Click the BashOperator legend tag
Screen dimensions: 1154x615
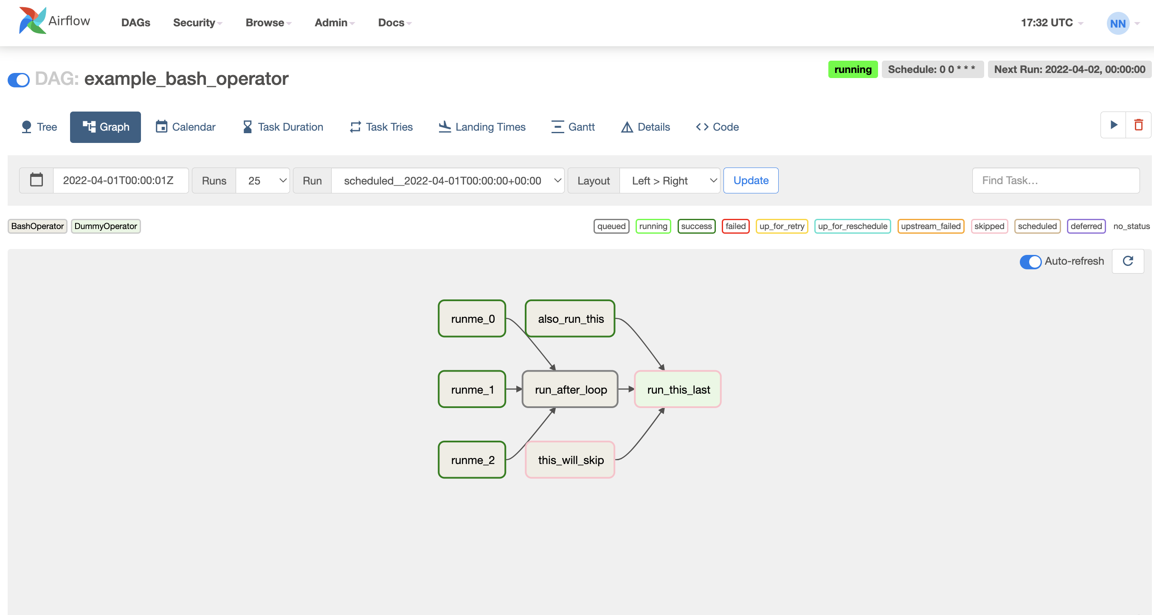[x=38, y=226]
